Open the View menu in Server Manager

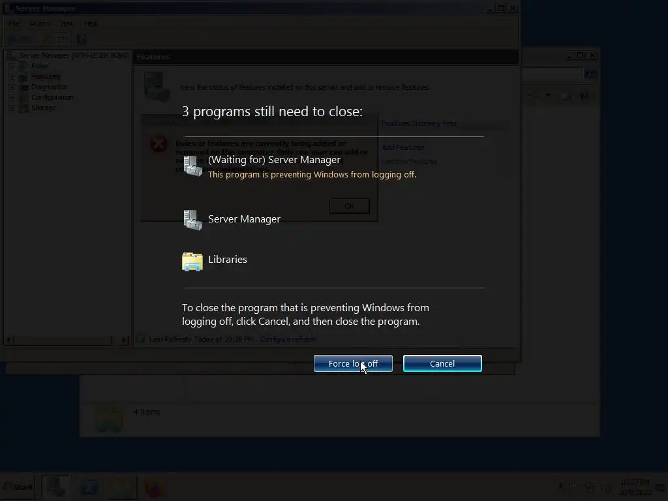66,23
